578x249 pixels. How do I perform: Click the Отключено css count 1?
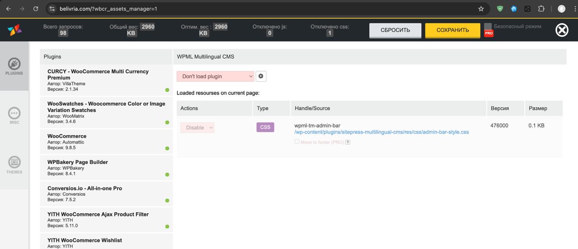[x=330, y=33]
